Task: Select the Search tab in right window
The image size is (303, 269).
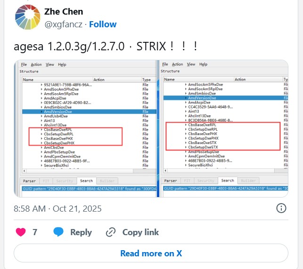Action: point(228,181)
